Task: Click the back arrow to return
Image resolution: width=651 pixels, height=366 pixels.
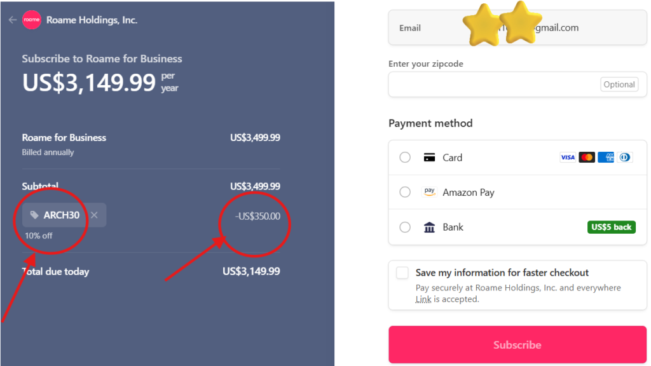Action: point(13,20)
